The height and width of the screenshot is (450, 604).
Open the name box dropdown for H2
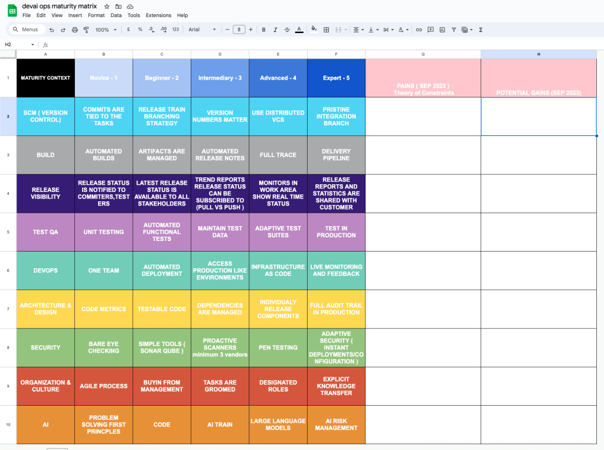[32, 45]
